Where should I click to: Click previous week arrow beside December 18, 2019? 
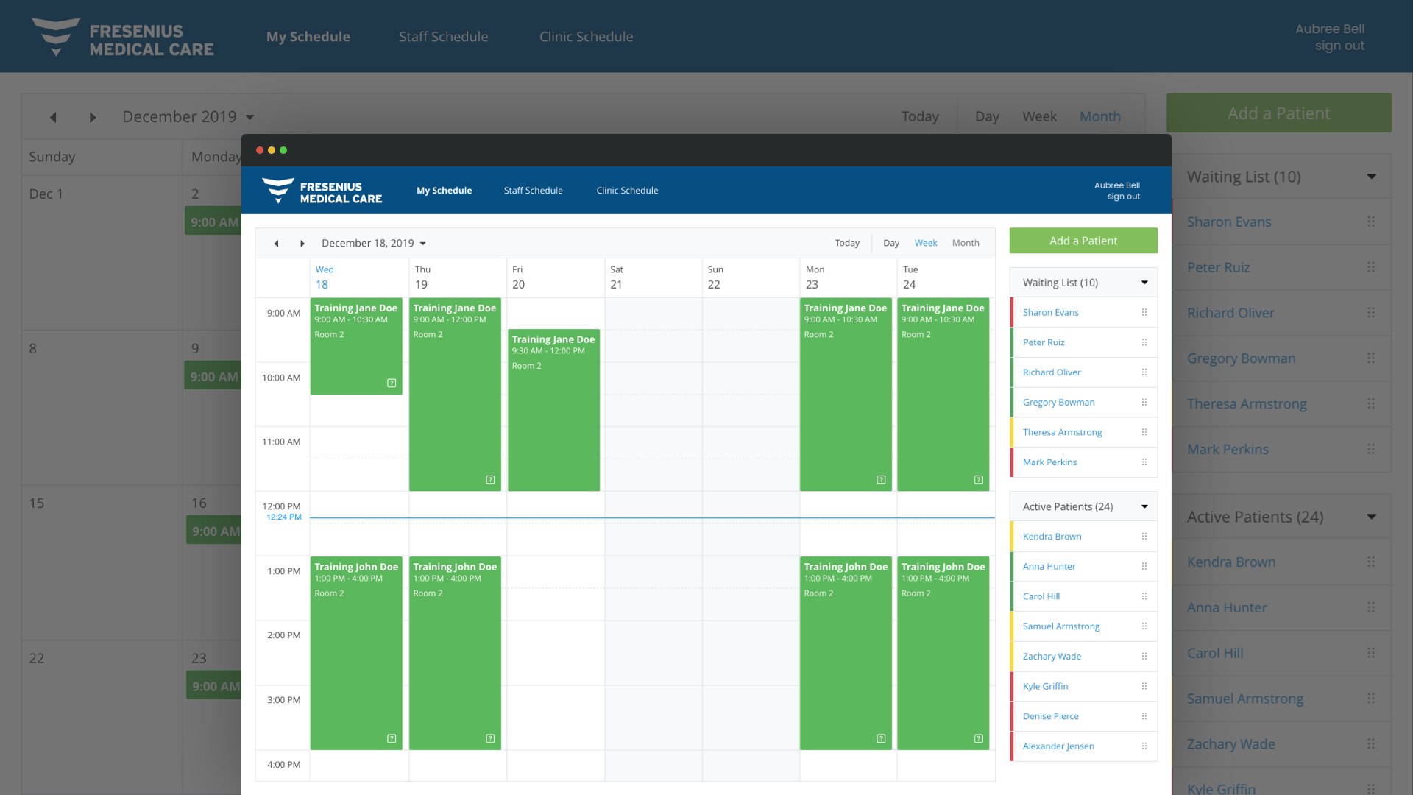click(x=276, y=244)
